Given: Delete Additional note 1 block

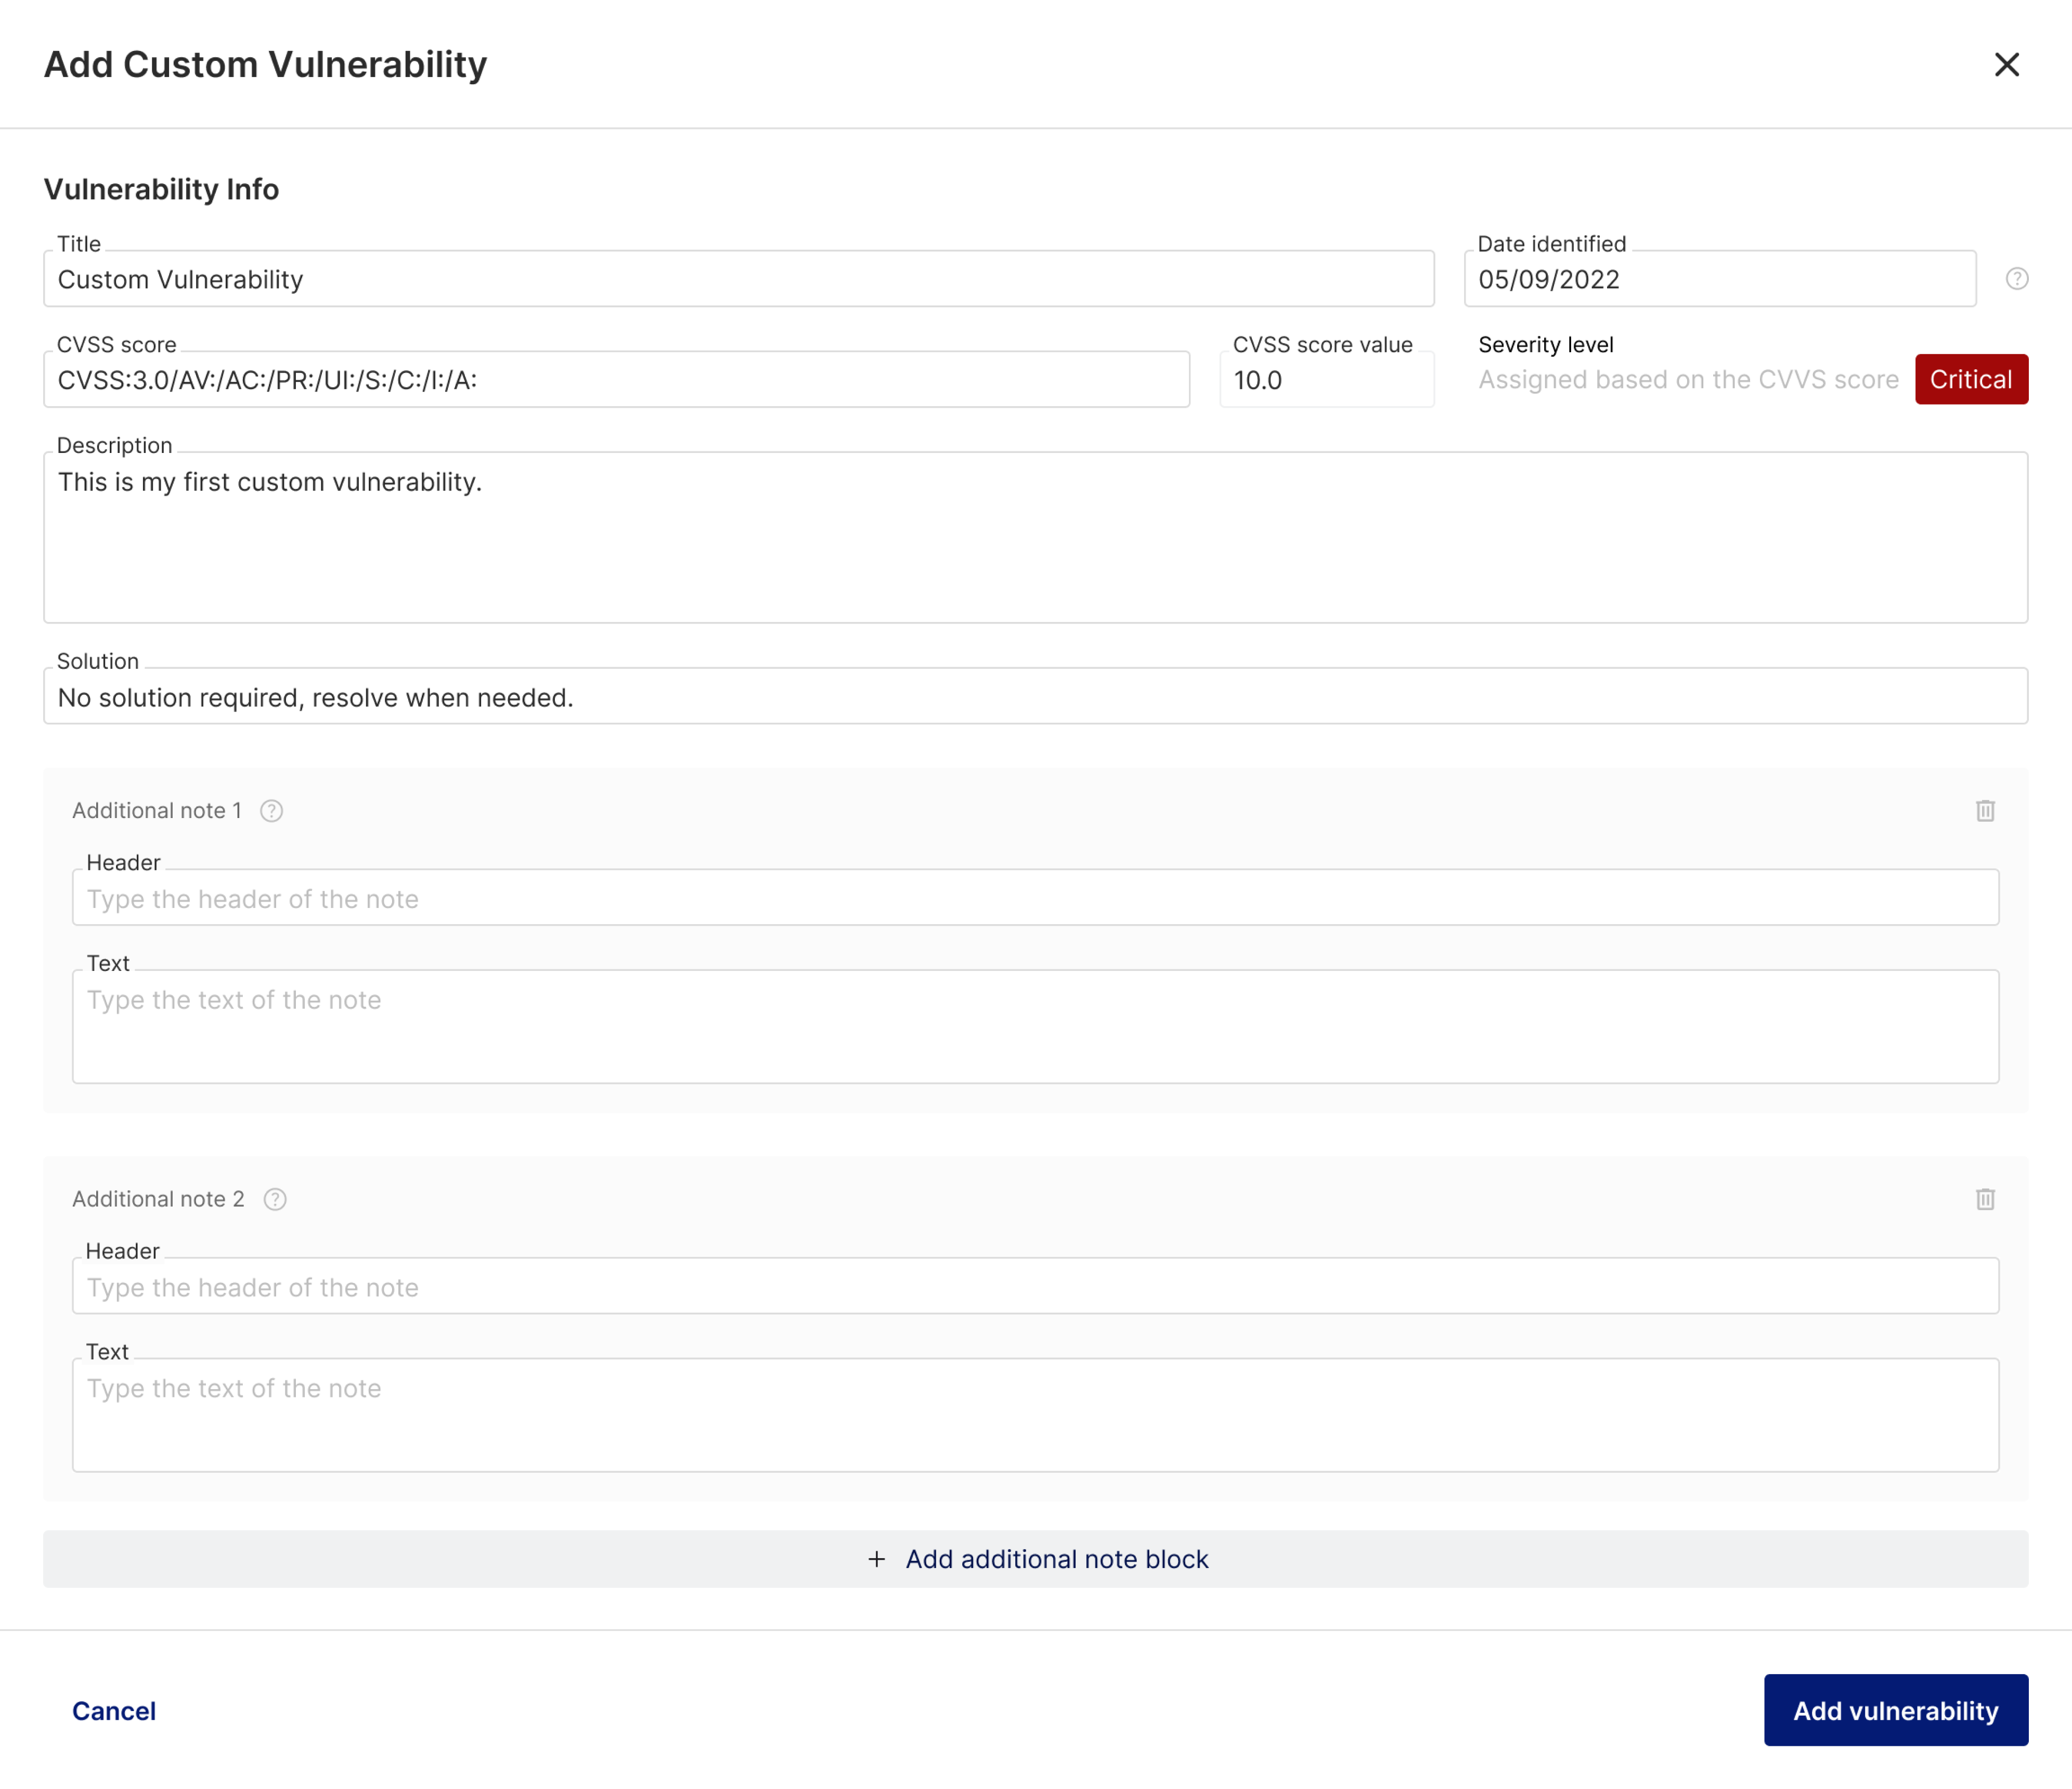Looking at the screenshot, I should coord(1985,811).
